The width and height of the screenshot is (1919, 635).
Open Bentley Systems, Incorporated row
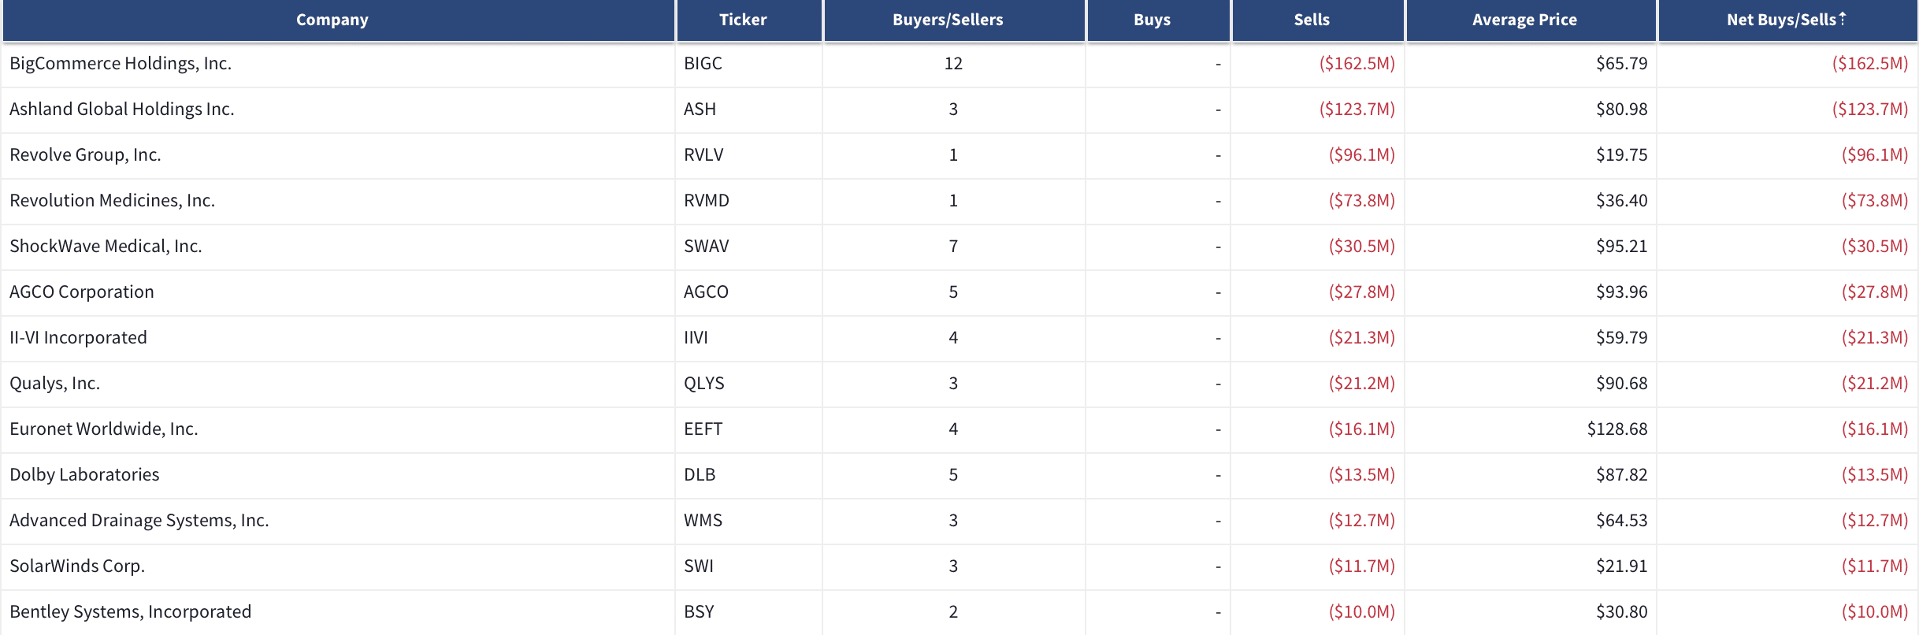coord(959,612)
